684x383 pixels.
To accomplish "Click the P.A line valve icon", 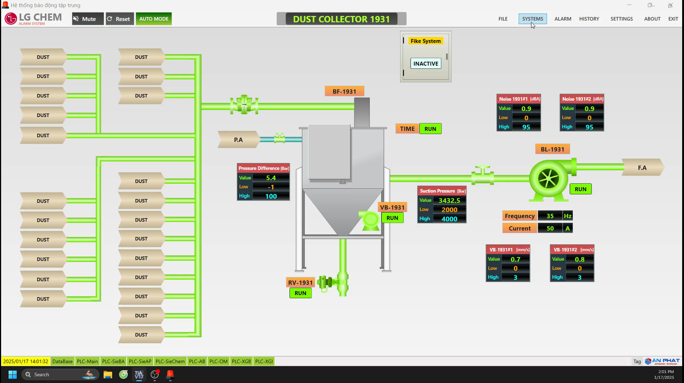I will point(280,138).
